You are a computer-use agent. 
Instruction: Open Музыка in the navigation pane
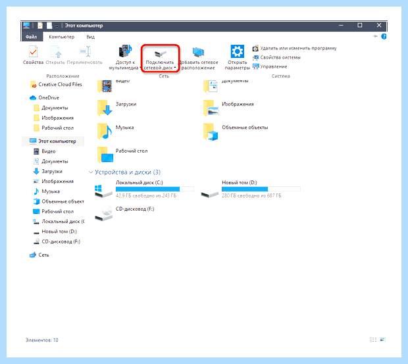coord(47,192)
